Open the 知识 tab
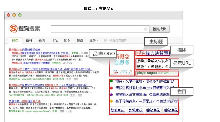The image size is (220, 122). click(67, 40)
